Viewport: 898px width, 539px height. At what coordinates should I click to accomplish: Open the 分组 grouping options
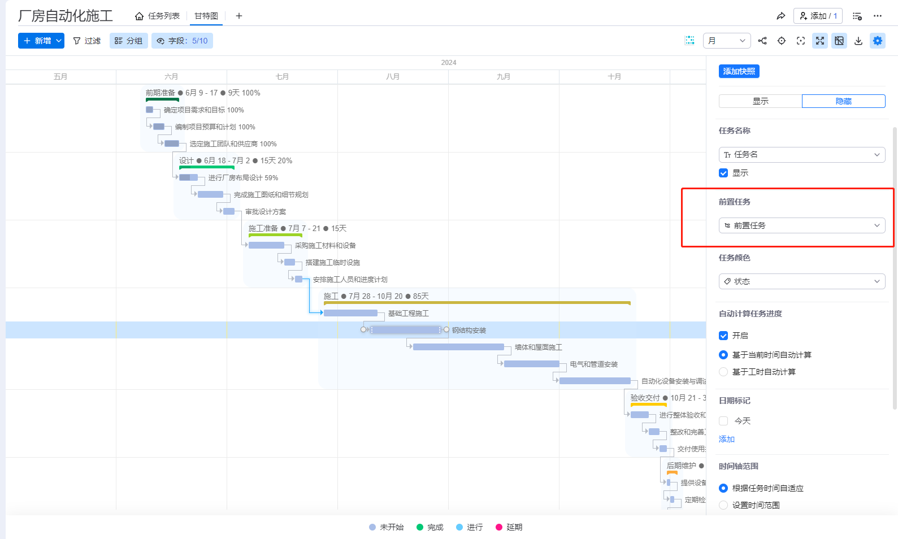[x=128, y=41]
